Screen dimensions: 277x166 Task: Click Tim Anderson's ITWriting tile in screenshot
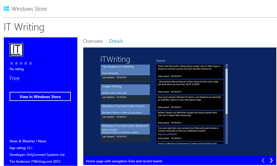click(125, 74)
